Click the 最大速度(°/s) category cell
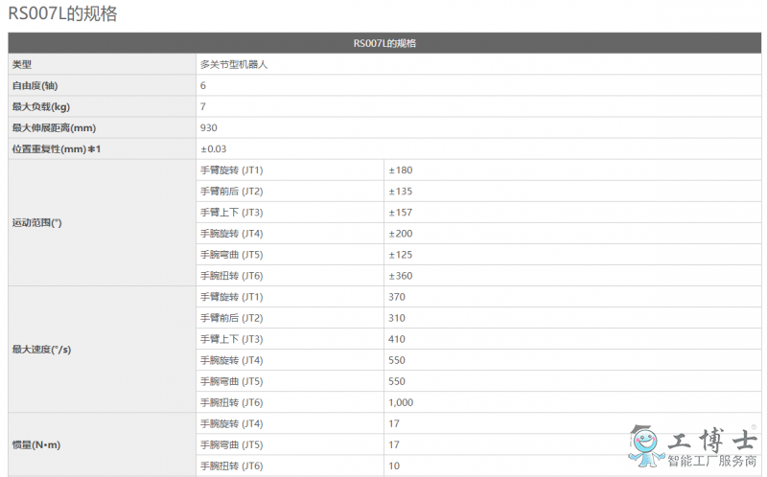This screenshot has height=477, width=767. coord(40,350)
